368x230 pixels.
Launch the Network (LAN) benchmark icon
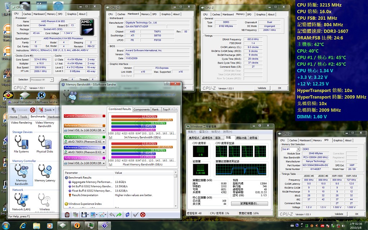[x=21, y=202]
